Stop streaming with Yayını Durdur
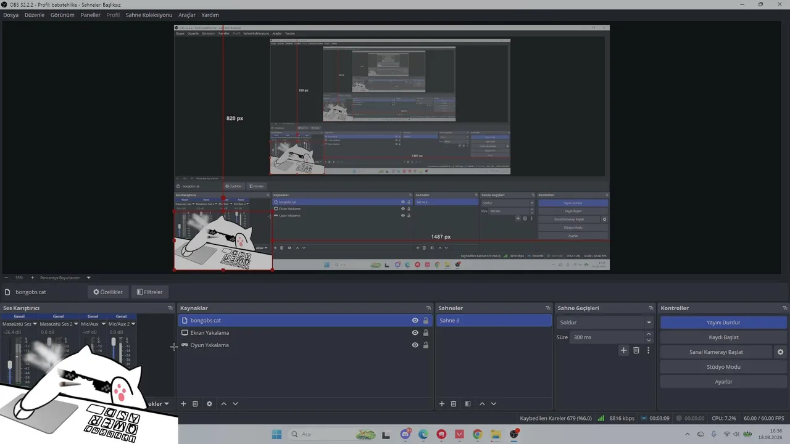 (x=723, y=323)
